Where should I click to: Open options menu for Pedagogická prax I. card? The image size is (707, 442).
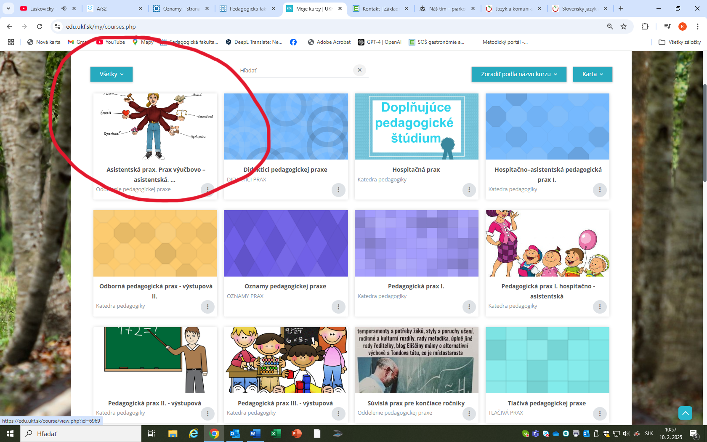[x=469, y=306]
